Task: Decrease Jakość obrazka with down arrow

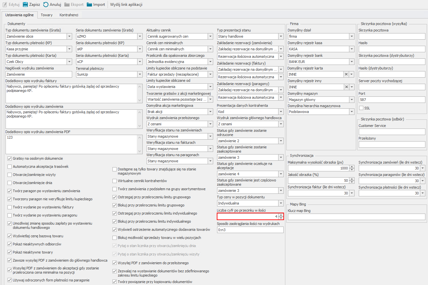Action: 352,182
